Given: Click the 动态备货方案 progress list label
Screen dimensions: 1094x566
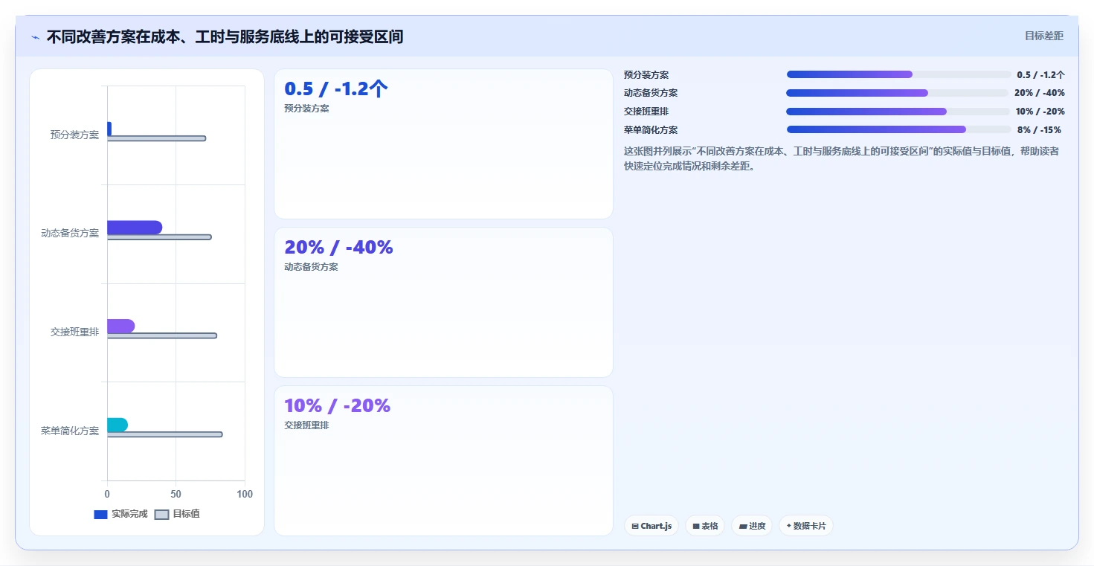Looking at the screenshot, I should point(651,93).
